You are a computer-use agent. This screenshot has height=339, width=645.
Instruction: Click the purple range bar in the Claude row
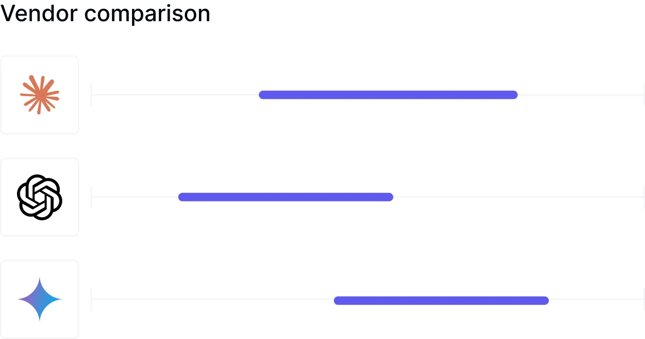(x=388, y=95)
